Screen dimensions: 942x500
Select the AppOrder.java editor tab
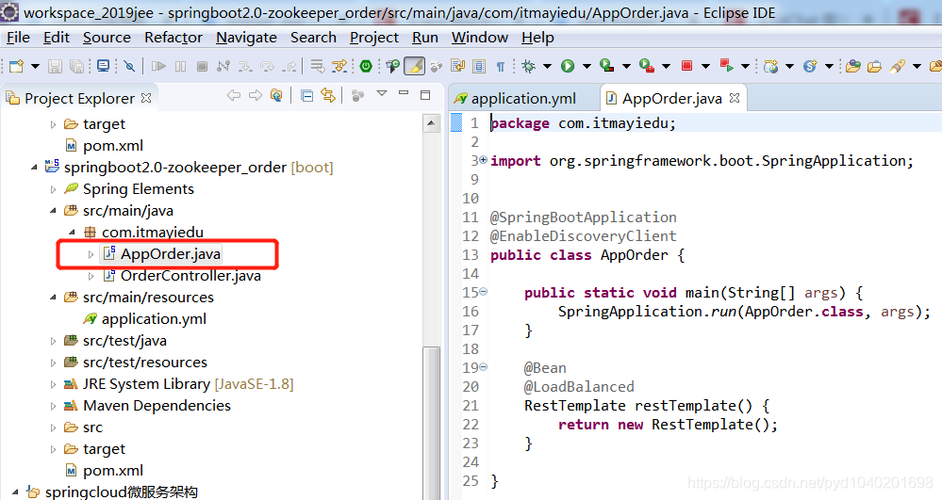pyautogui.click(x=672, y=99)
